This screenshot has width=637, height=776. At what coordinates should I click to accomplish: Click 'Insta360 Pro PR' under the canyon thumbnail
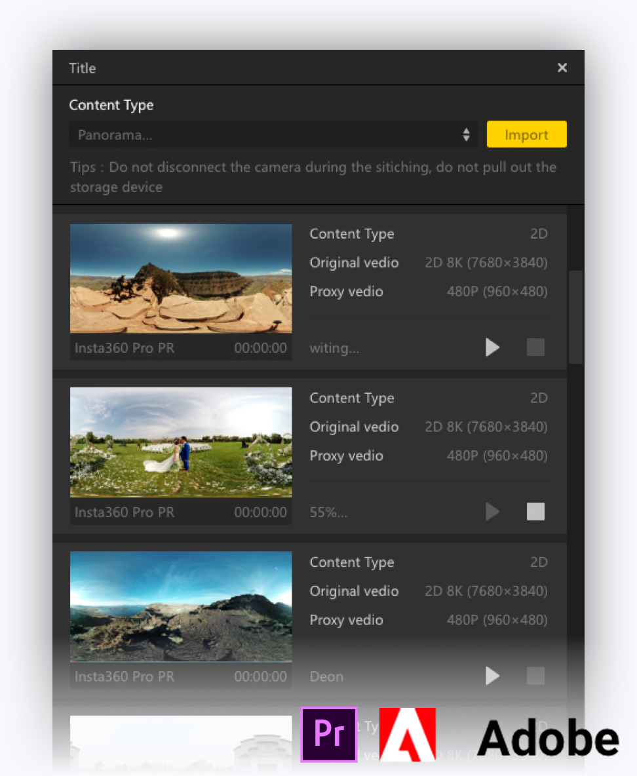tap(125, 348)
